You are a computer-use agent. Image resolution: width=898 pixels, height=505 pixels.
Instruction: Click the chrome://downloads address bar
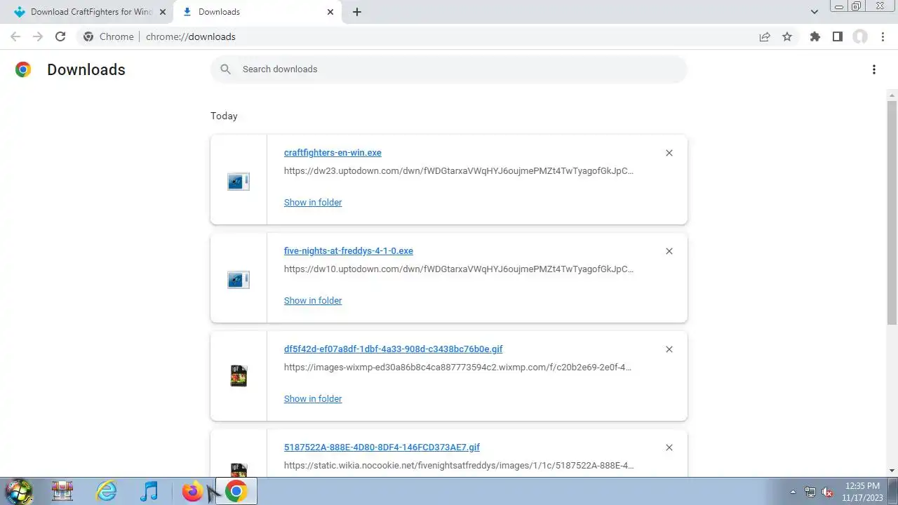point(449,36)
